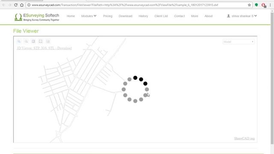274x154 pixels.
Task: Open the Download menu item
Action: point(125,16)
